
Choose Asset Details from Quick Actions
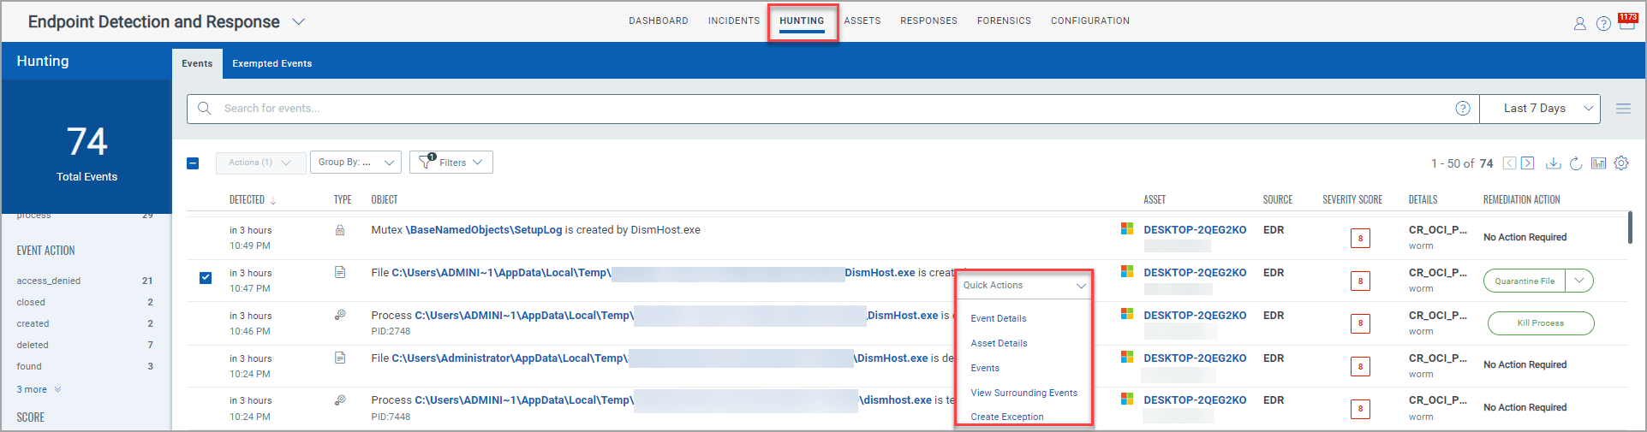click(999, 343)
